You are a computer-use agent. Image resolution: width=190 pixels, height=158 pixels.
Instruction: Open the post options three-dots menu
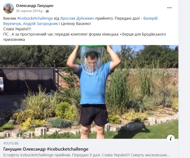169,8
